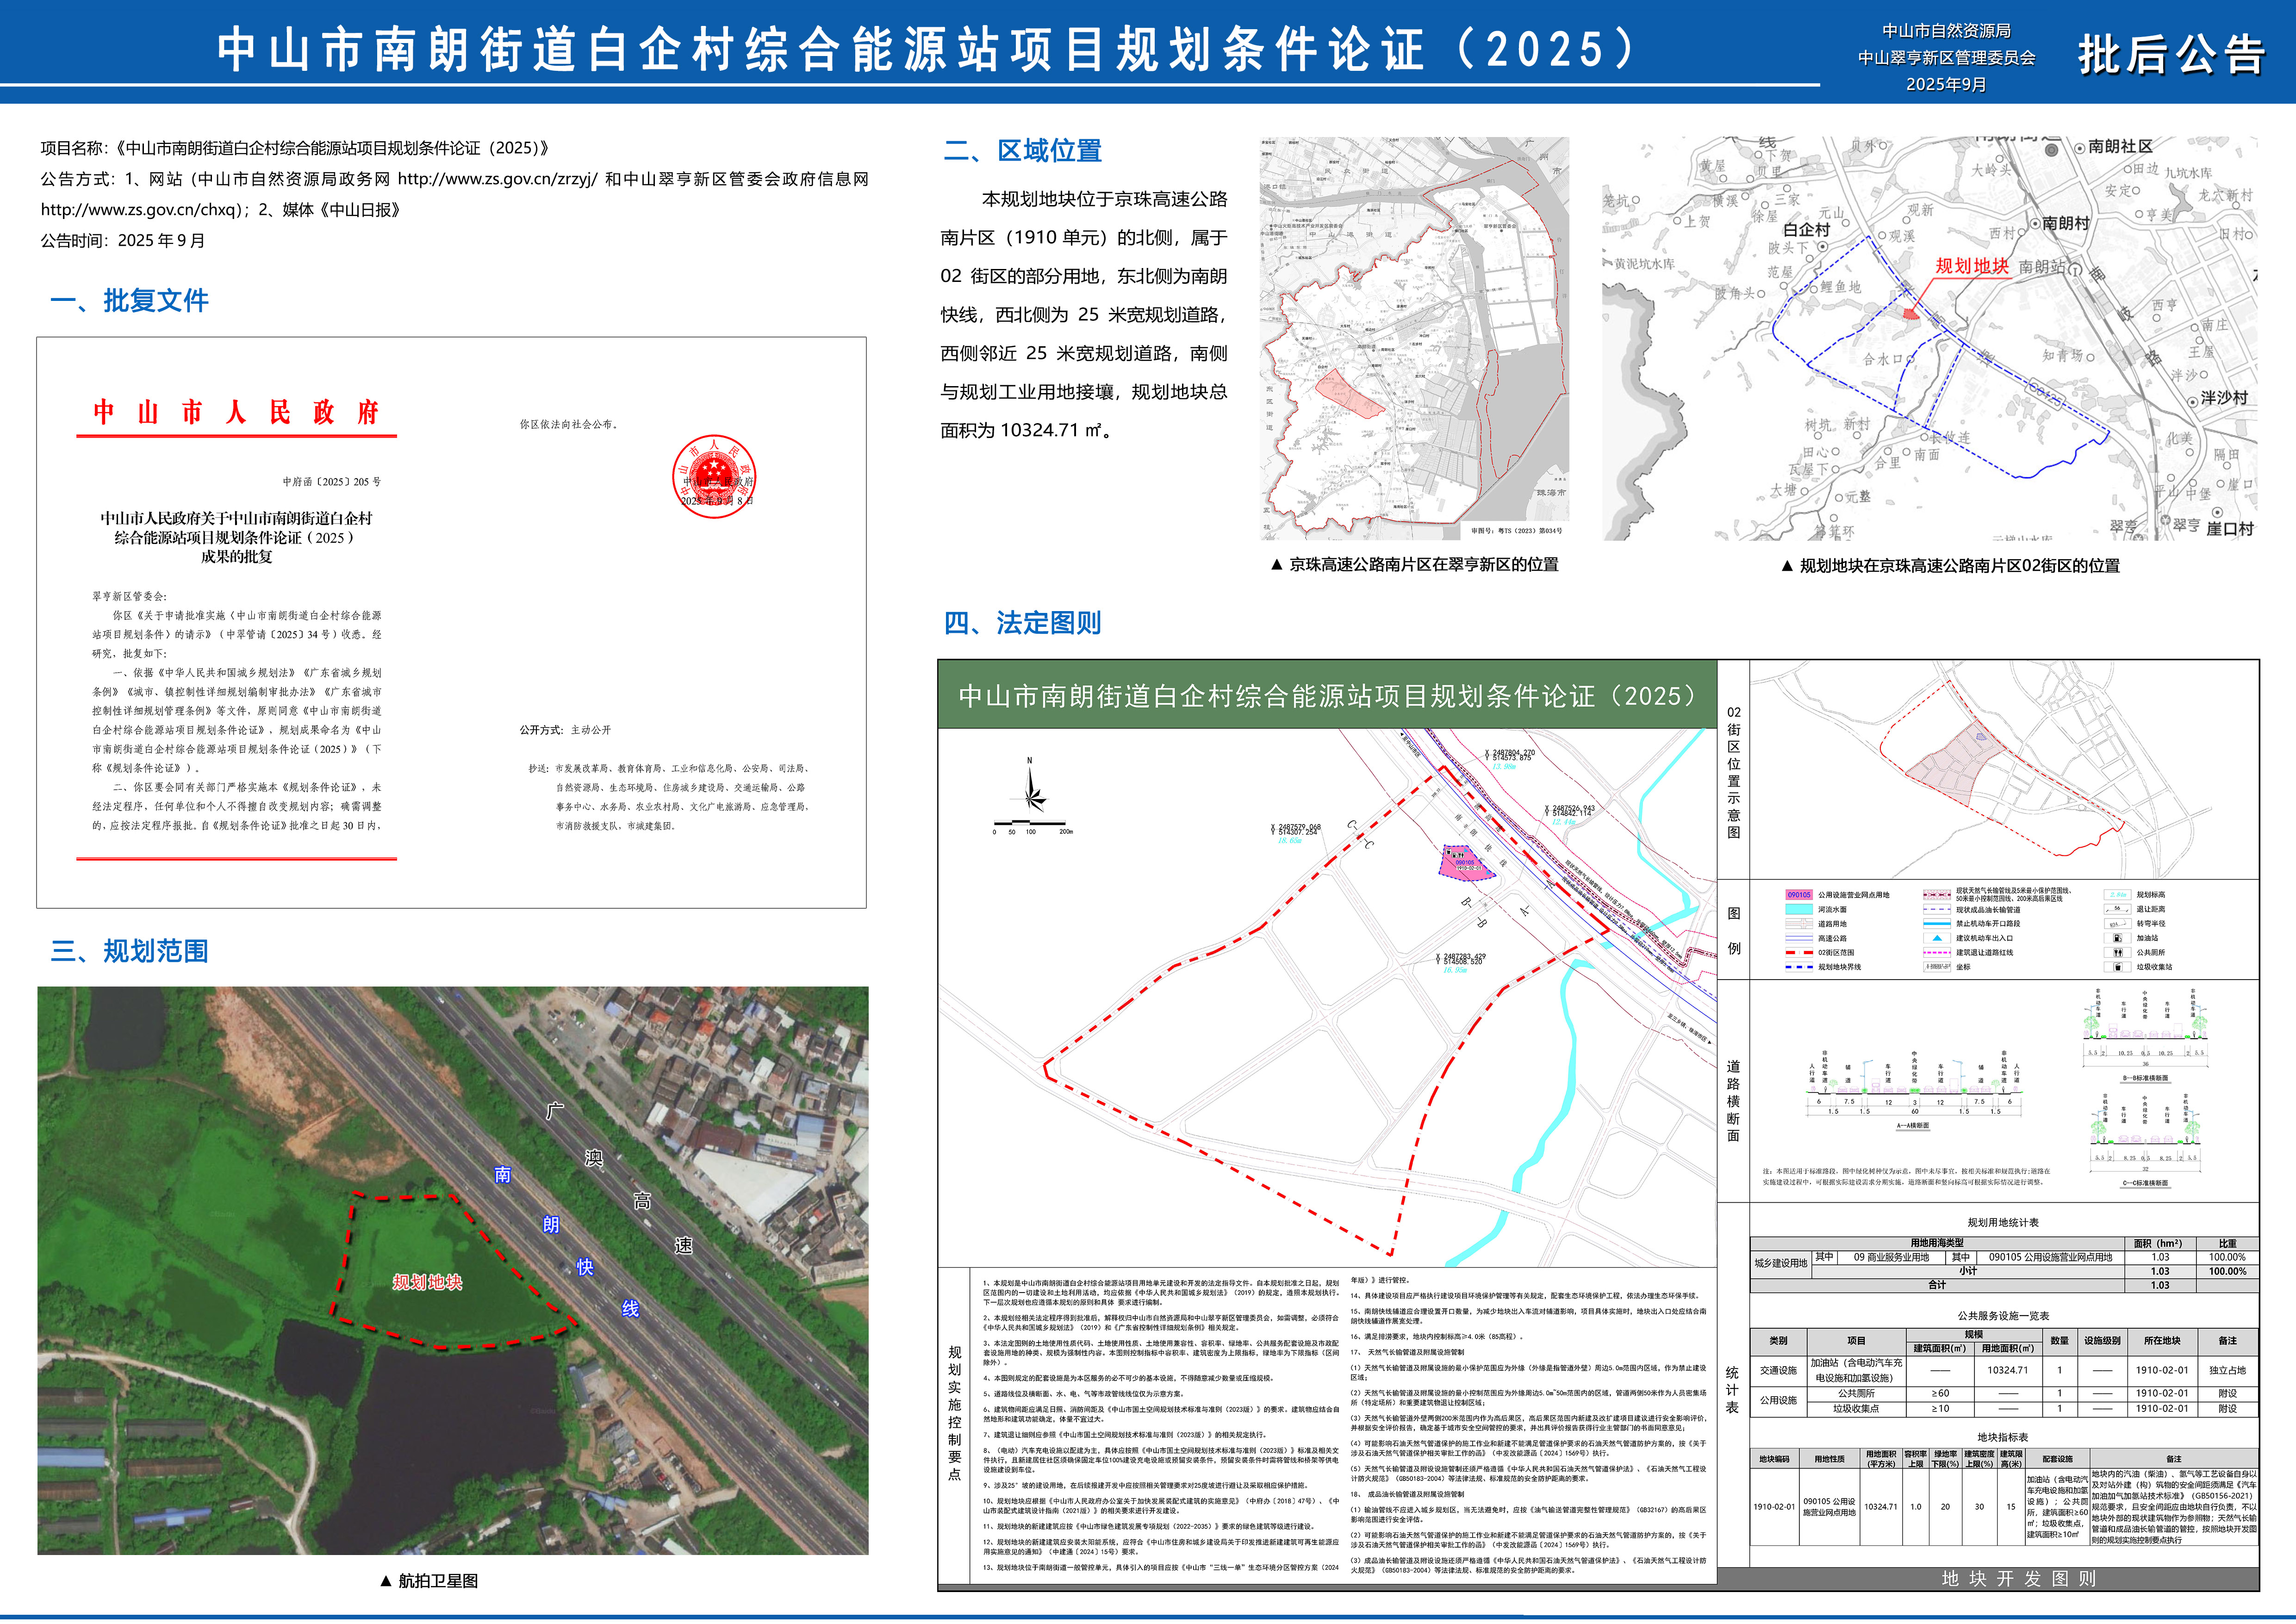Click the pink 090105 land-use legend swatch
Viewport: 2296px width, 1624px height.
[x=1799, y=895]
